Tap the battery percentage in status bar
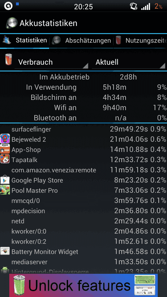 point(158,6)
